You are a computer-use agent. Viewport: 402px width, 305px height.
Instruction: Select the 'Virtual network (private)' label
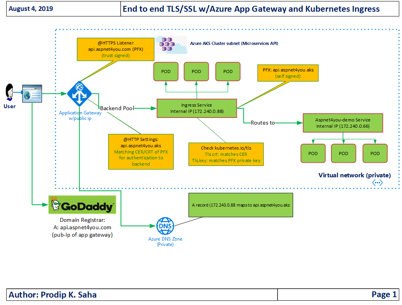pyautogui.click(x=354, y=175)
